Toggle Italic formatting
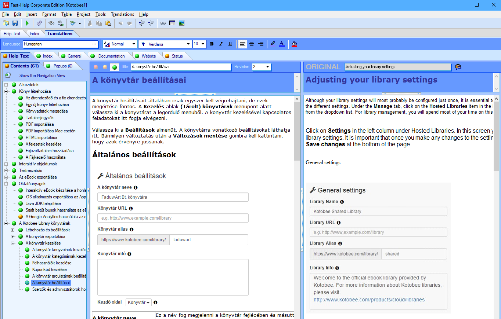This screenshot has height=319, width=501. pyautogui.click(x=221, y=44)
